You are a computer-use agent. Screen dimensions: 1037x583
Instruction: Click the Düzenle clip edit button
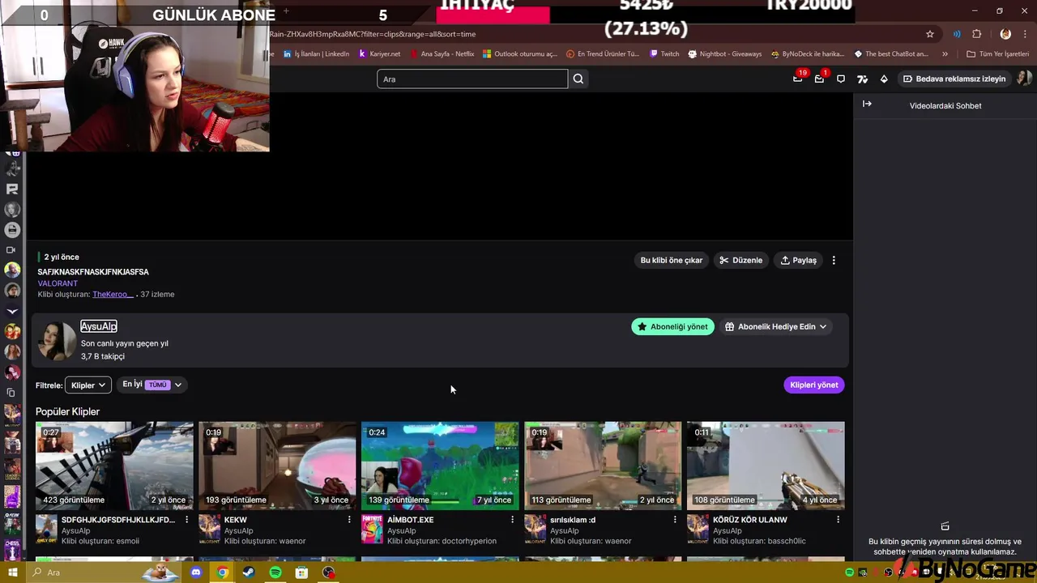point(741,260)
